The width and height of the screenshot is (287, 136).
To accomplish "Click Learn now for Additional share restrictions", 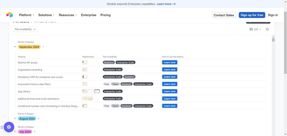I will (169, 98).
